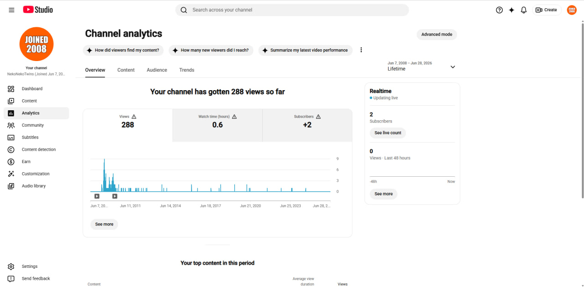Open Community in the sidebar

[36, 125]
